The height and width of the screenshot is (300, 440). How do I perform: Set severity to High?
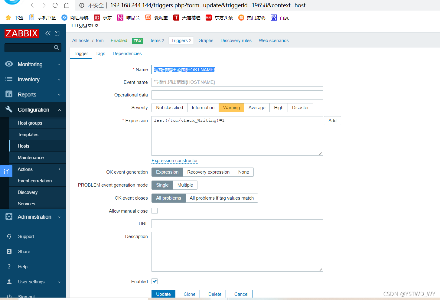pyautogui.click(x=279, y=108)
